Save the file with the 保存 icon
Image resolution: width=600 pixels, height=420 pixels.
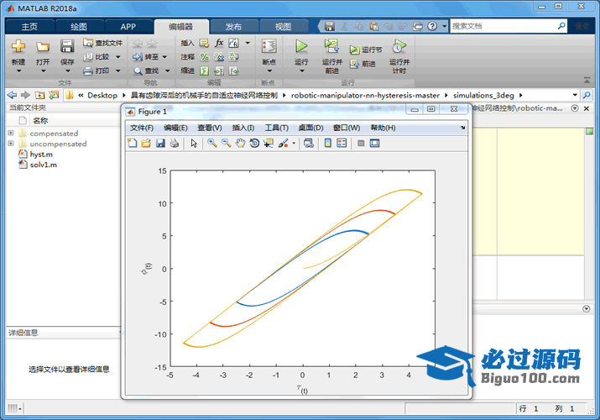pos(67,46)
